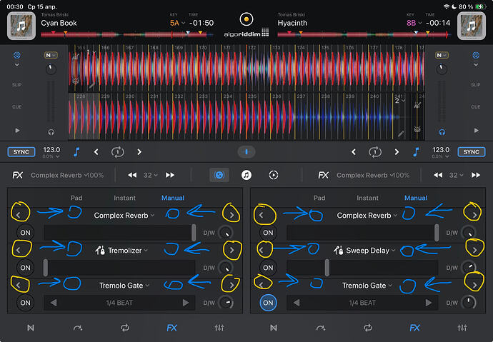Adjust right Tremolo Gate D/W knob
The height and width of the screenshot is (342, 493).
[469, 303]
